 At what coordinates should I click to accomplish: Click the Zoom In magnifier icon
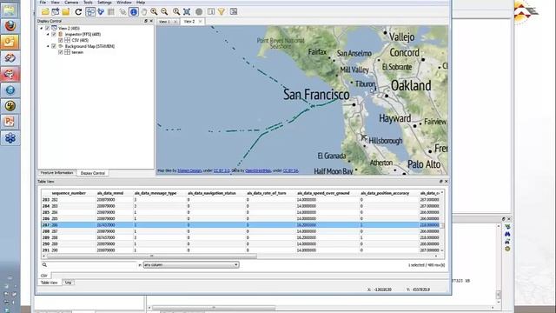(154, 11)
